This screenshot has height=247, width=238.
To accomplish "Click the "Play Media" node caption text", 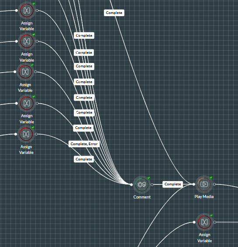I will tap(204, 197).
